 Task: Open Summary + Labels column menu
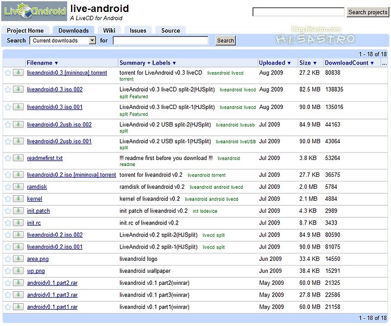148,63
